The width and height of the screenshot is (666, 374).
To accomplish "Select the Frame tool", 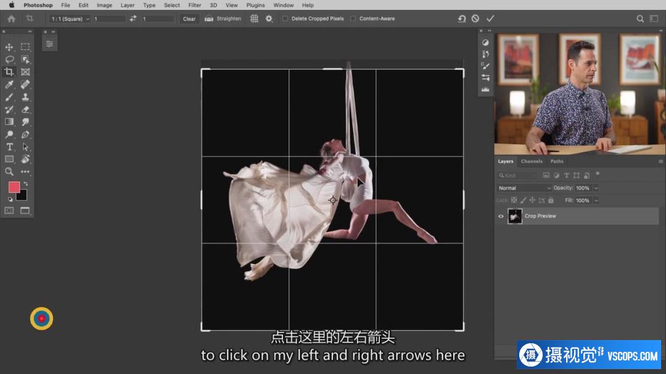I will tap(25, 71).
